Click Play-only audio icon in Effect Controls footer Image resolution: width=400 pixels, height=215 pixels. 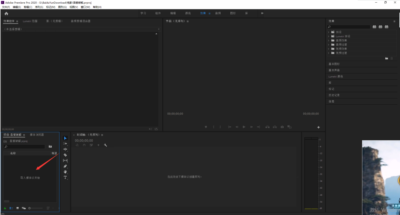click(x=150, y=129)
